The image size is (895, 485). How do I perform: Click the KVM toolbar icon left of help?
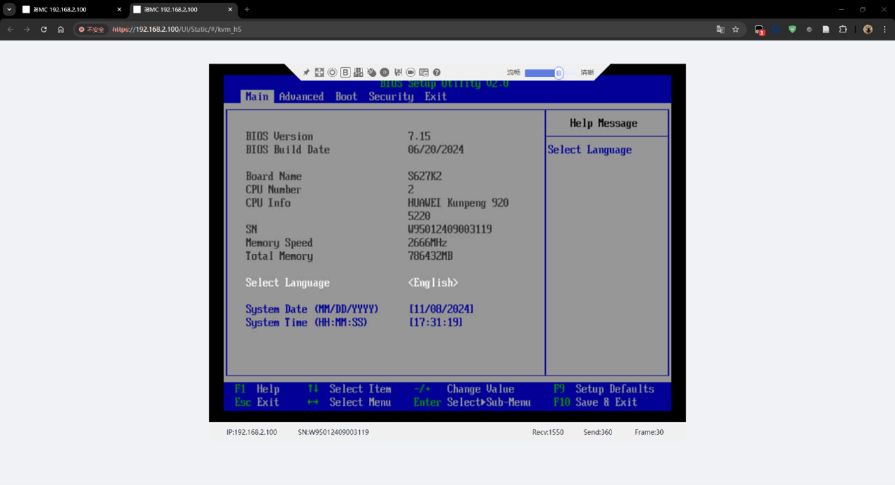tap(424, 73)
